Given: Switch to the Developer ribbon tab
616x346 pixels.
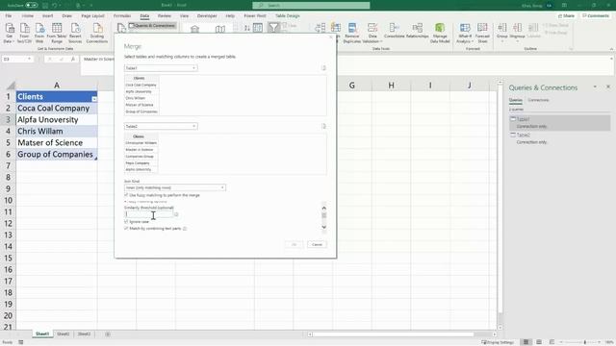Looking at the screenshot, I should pos(207,15).
